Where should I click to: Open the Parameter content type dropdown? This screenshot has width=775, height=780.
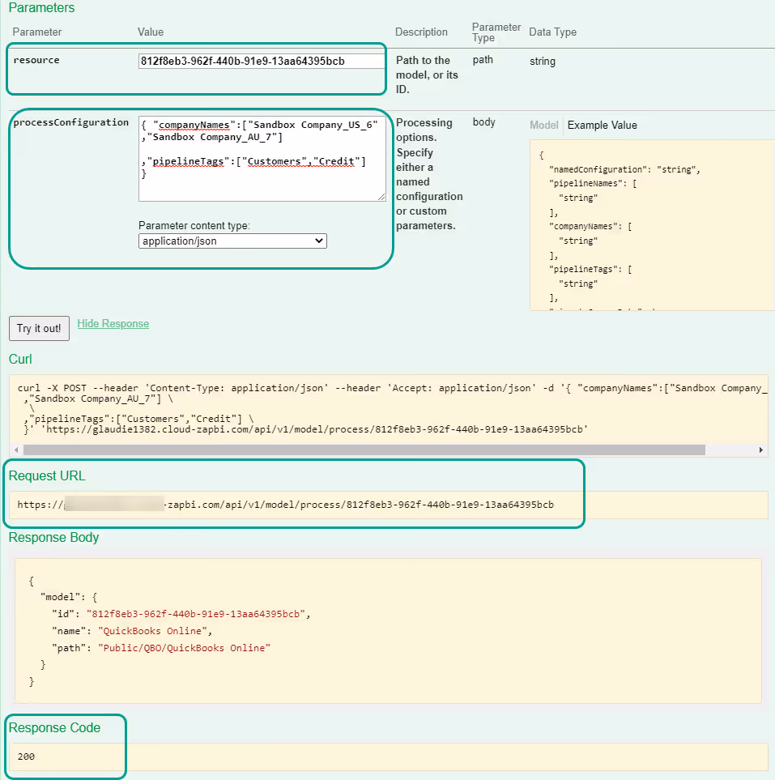[232, 241]
